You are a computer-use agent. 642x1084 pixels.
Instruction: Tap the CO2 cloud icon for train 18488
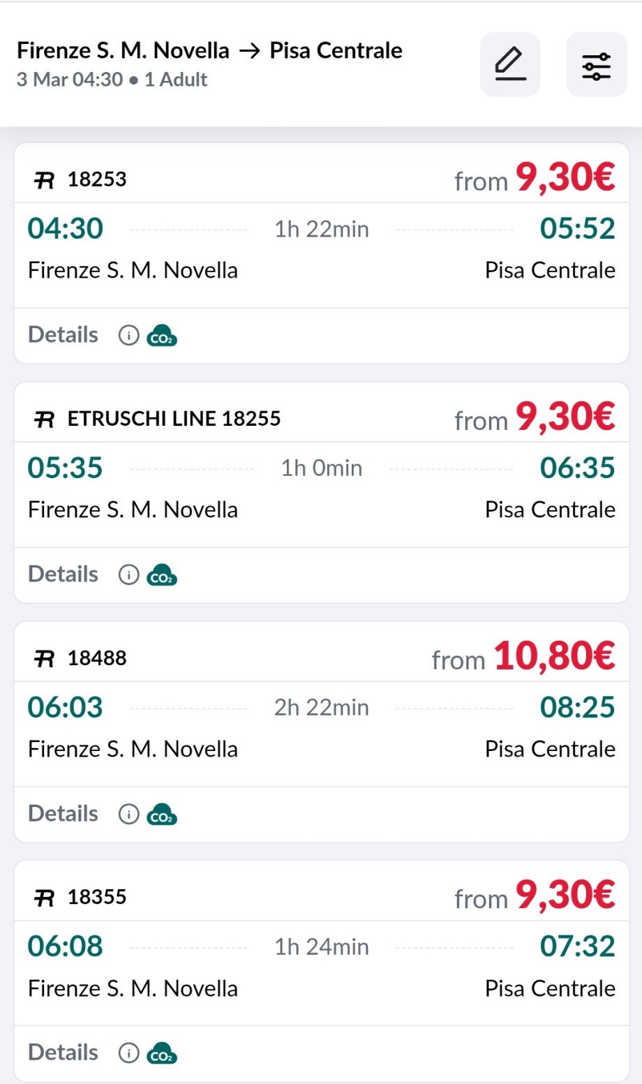coord(162,814)
